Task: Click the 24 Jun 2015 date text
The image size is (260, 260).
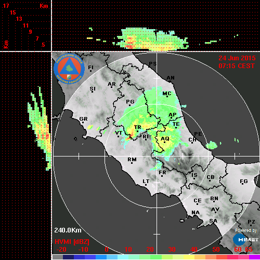Action: tap(237, 58)
